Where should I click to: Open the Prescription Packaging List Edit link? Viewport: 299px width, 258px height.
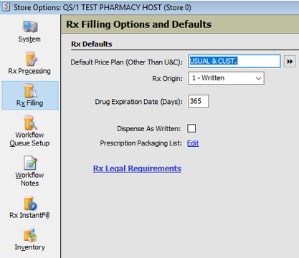(193, 143)
